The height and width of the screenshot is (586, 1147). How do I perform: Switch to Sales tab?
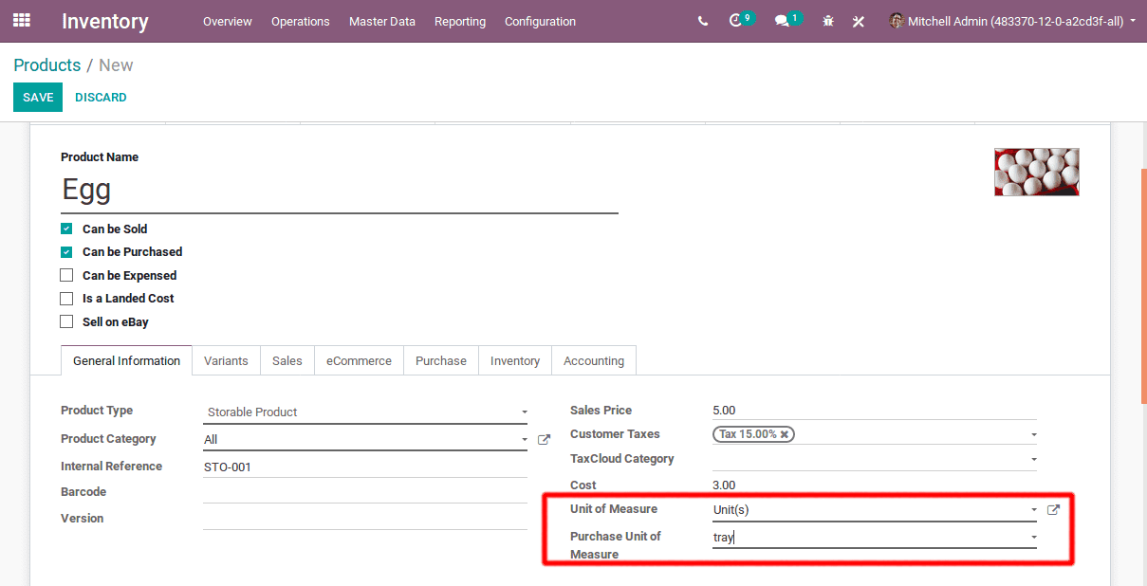287,360
